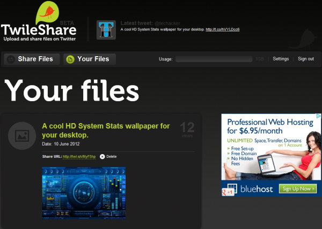Click the Google +1 badge
The height and width of the screenshot is (229, 322).
click(x=228, y=192)
